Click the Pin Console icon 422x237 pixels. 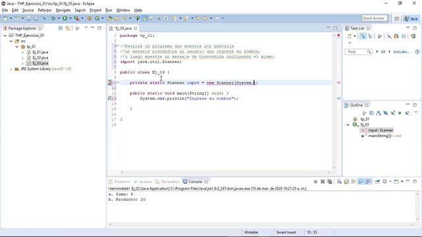tap(377, 182)
